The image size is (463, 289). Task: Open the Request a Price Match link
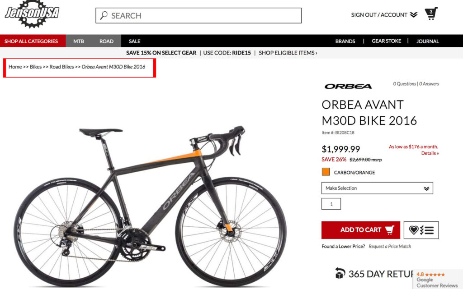click(x=390, y=247)
